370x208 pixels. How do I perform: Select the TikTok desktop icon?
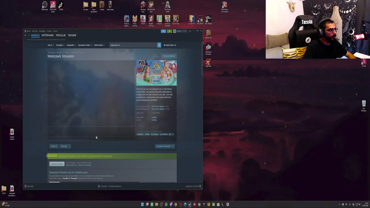coord(61,6)
